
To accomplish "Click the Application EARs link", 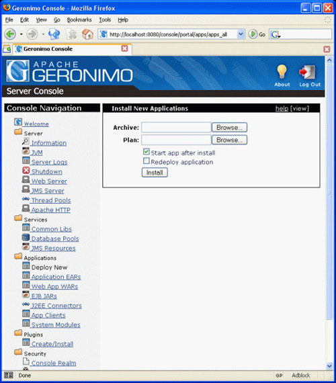I will [56, 277].
